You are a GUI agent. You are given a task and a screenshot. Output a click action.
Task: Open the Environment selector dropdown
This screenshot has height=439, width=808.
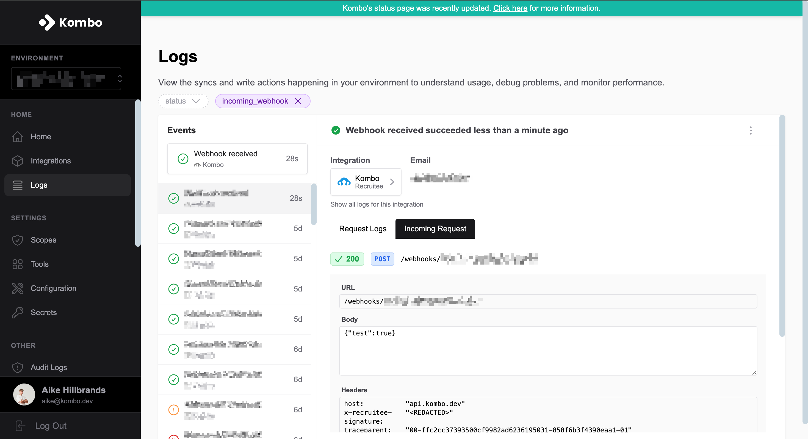click(x=66, y=78)
